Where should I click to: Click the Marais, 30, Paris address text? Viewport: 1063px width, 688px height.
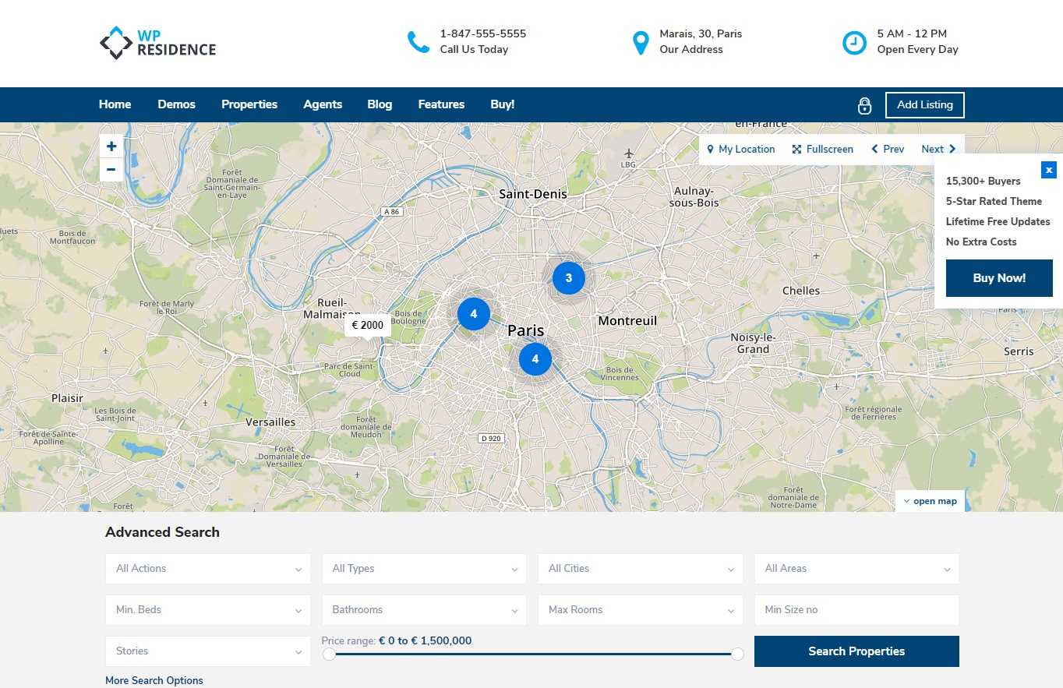point(701,34)
